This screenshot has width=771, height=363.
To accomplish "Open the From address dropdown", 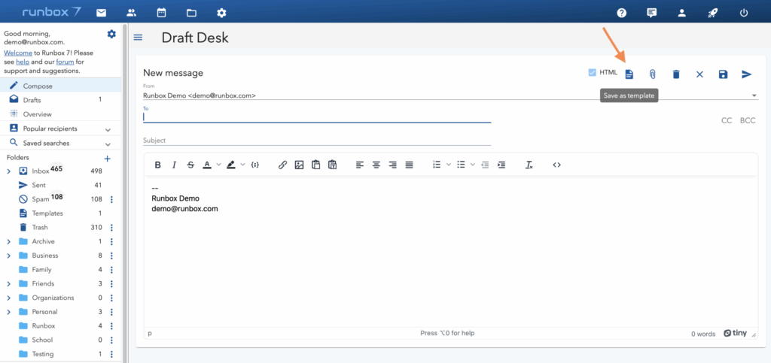I will point(754,95).
